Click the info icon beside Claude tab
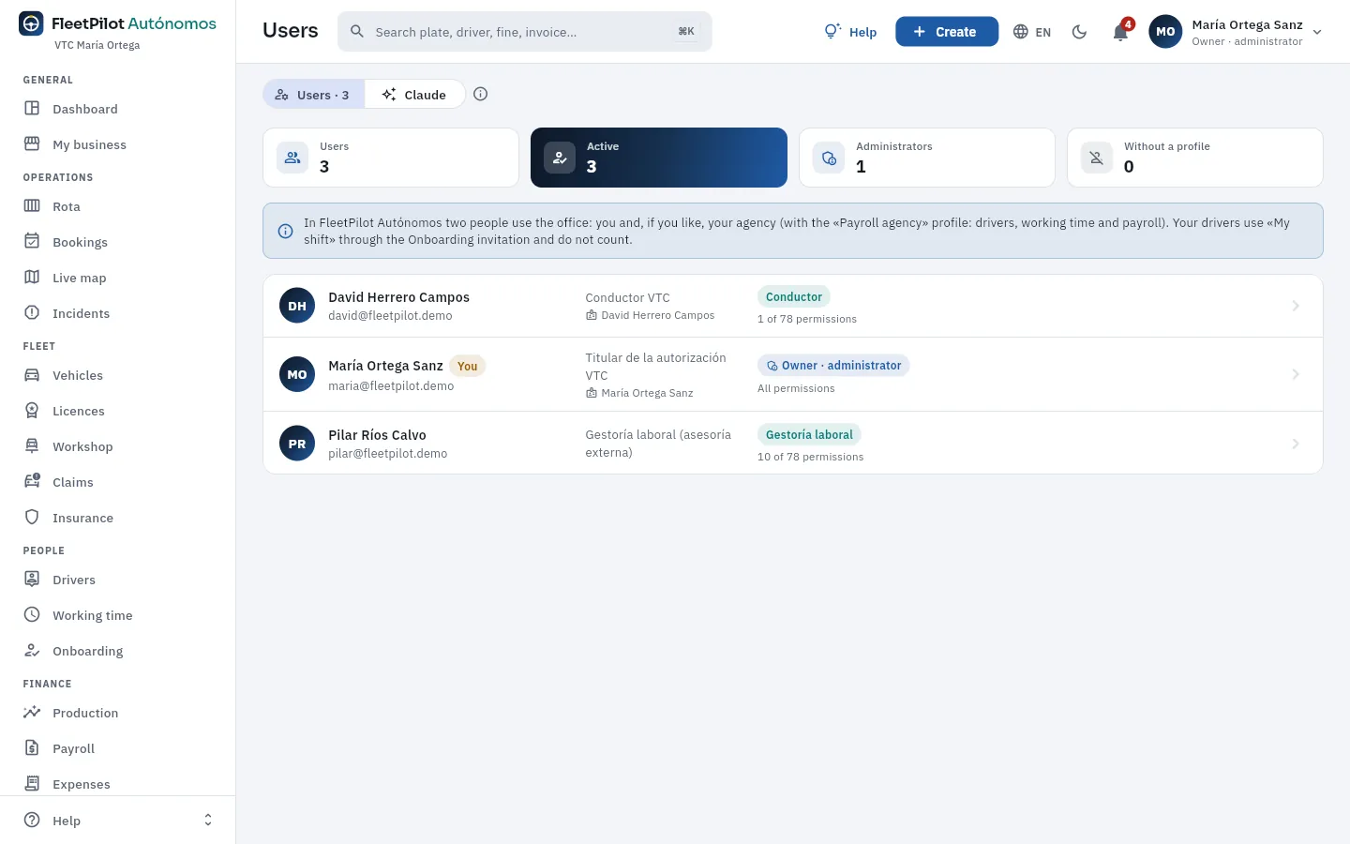 (x=481, y=94)
